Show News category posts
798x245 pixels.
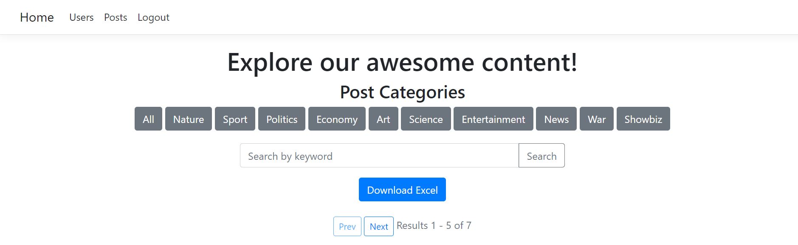[556, 119]
